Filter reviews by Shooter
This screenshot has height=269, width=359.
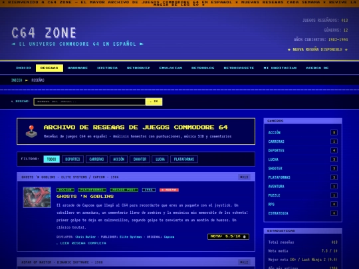pos(140,159)
